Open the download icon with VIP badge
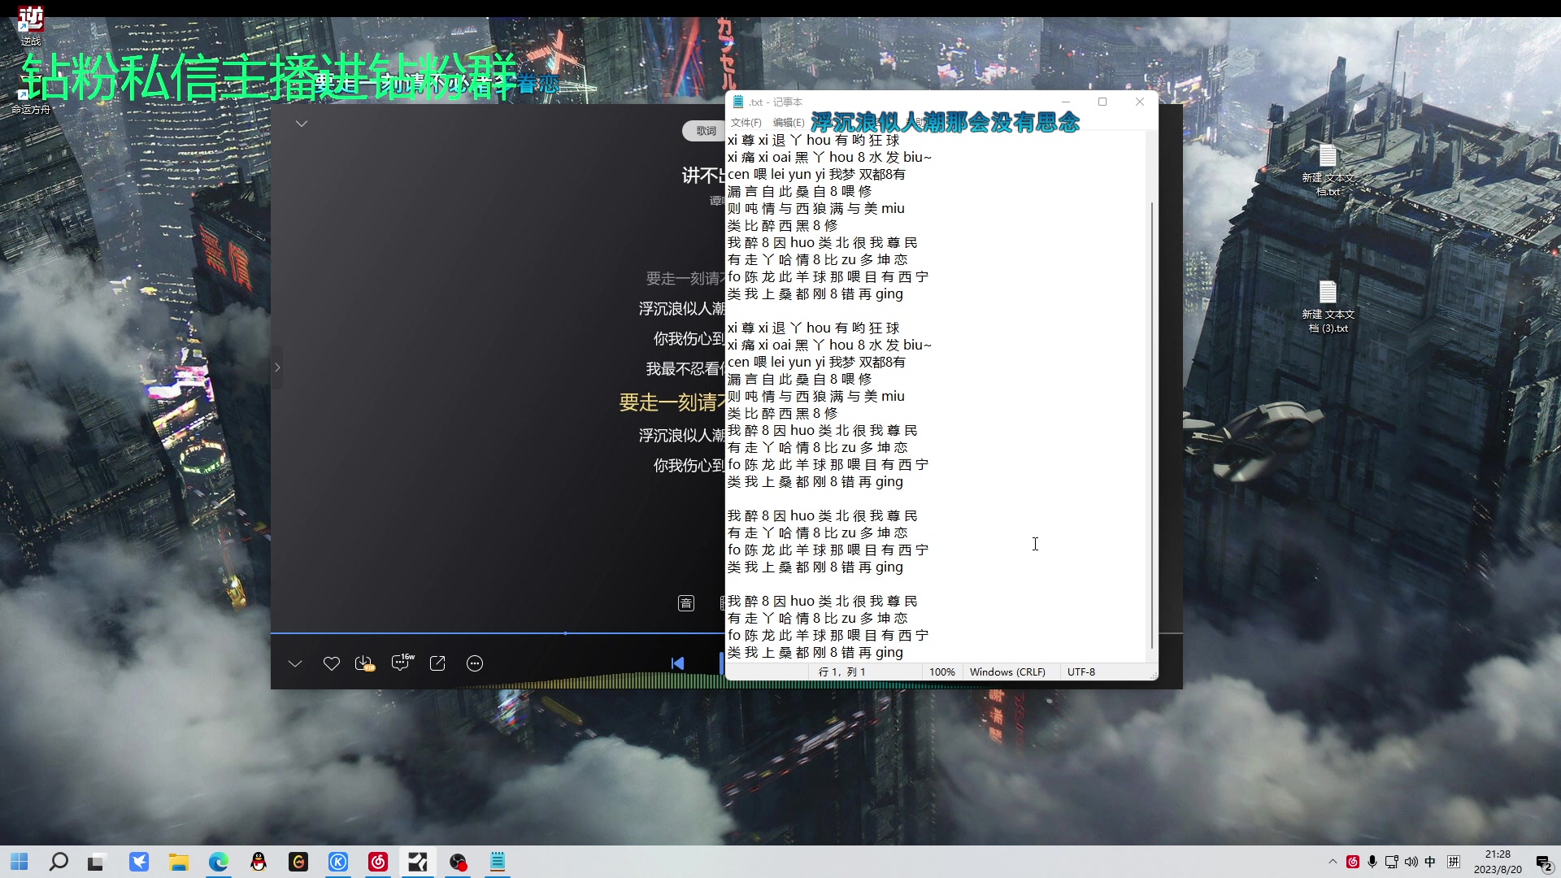The width and height of the screenshot is (1561, 878). click(x=364, y=663)
